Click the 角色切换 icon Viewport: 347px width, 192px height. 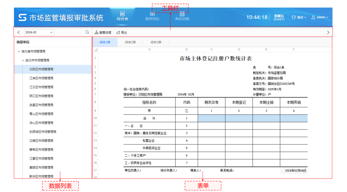[182, 15]
